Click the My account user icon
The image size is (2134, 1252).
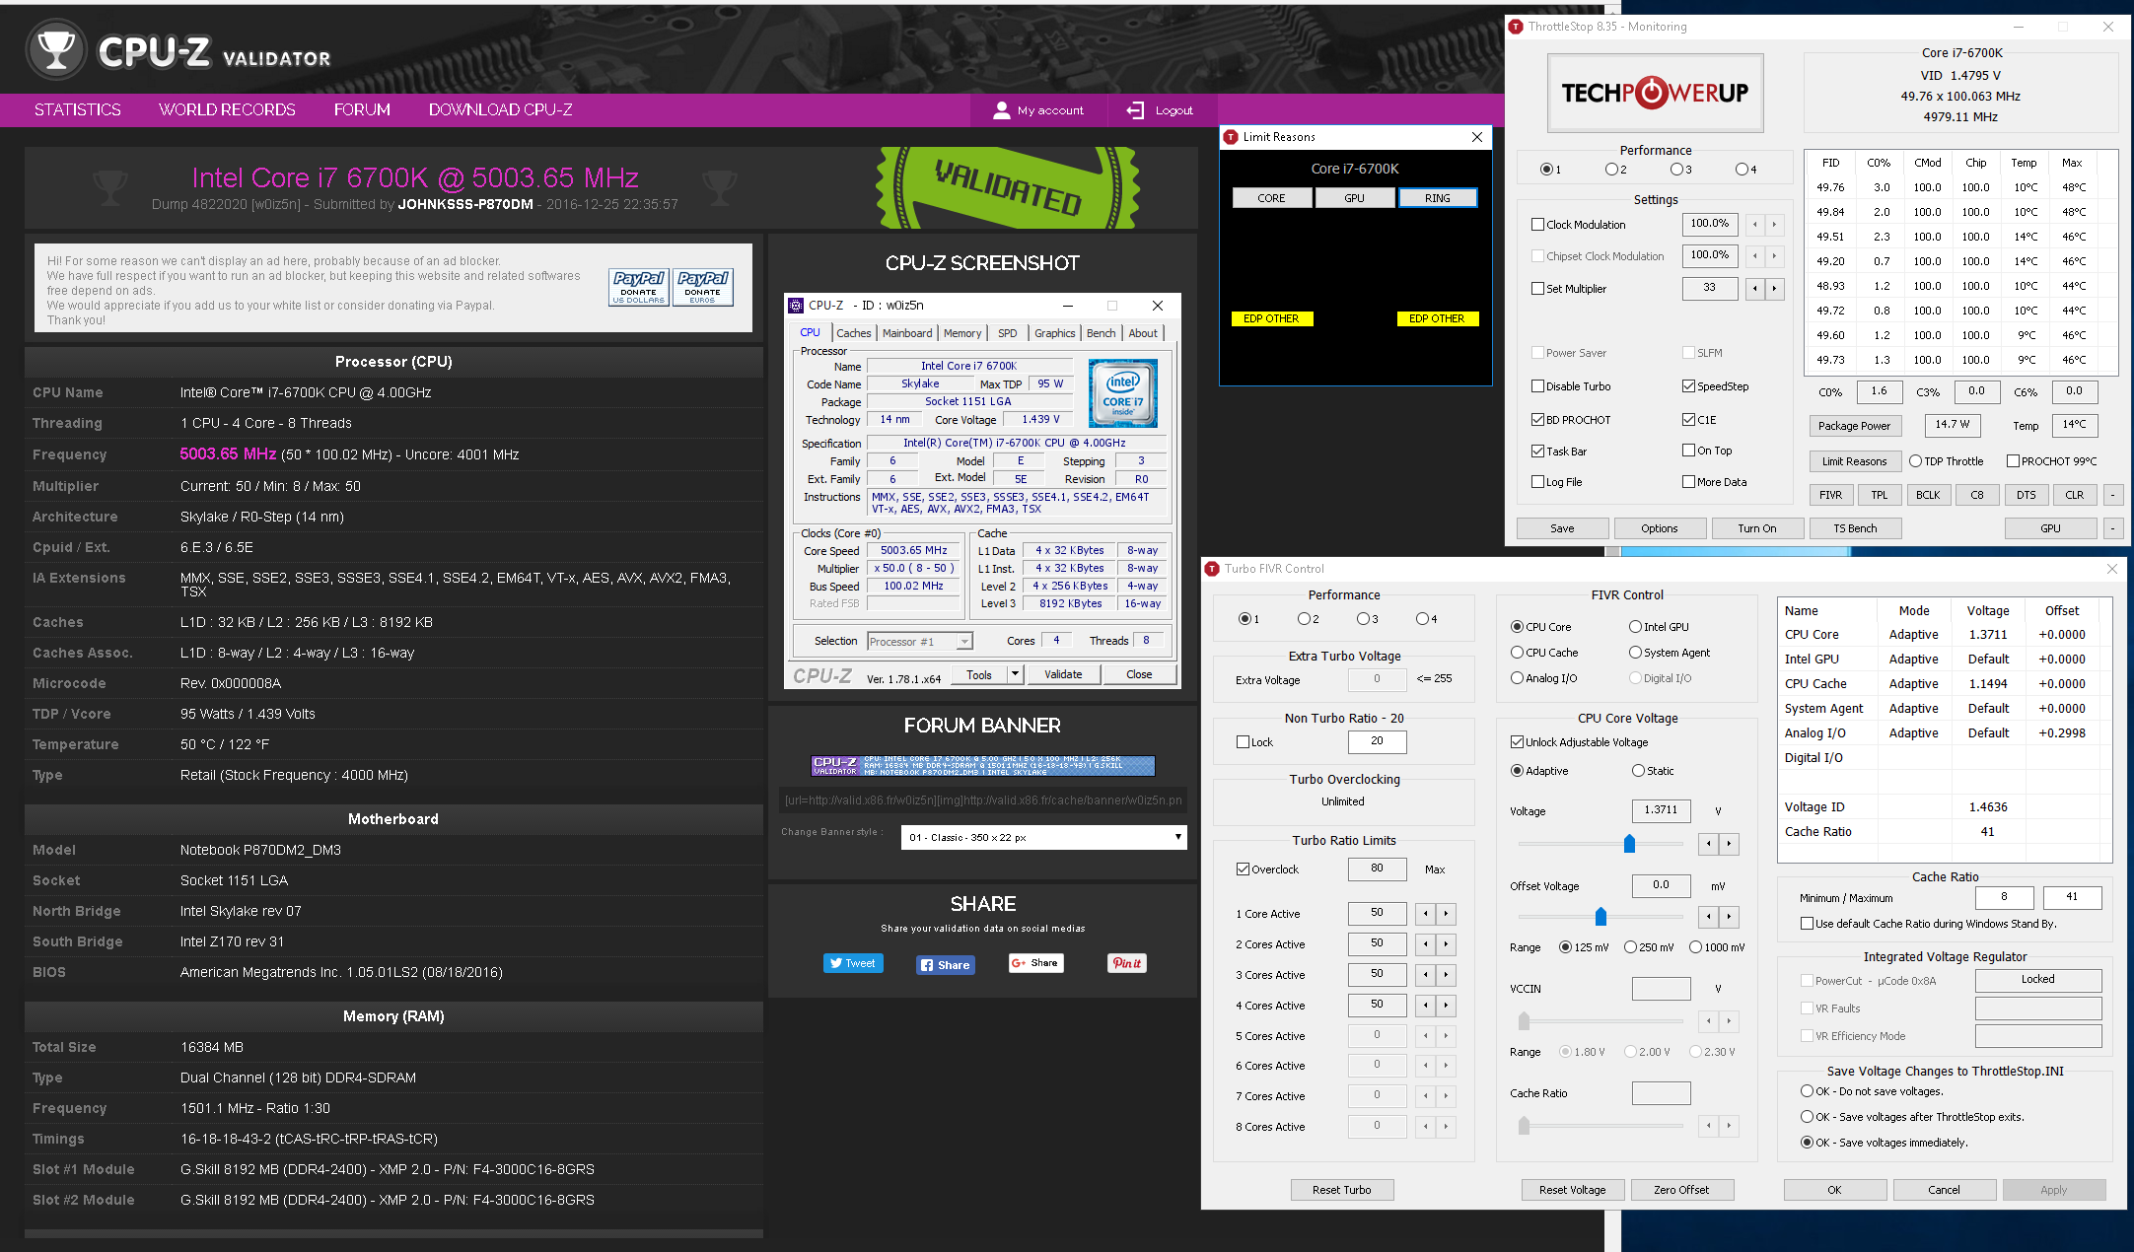[x=1001, y=110]
